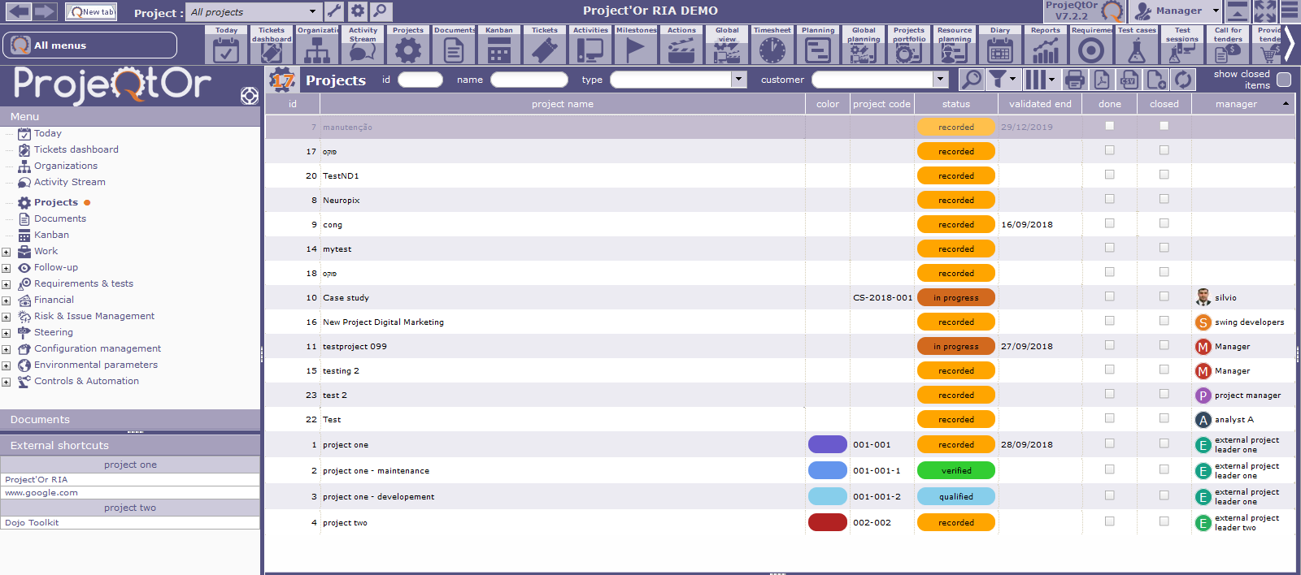Click the name filter input field
1301x575 pixels.
pyautogui.click(x=529, y=80)
